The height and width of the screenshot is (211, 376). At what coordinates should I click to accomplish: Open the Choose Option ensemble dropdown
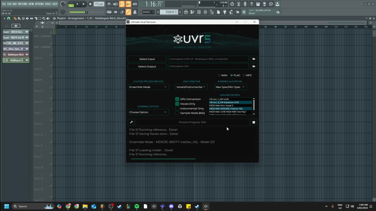pyautogui.click(x=148, y=112)
